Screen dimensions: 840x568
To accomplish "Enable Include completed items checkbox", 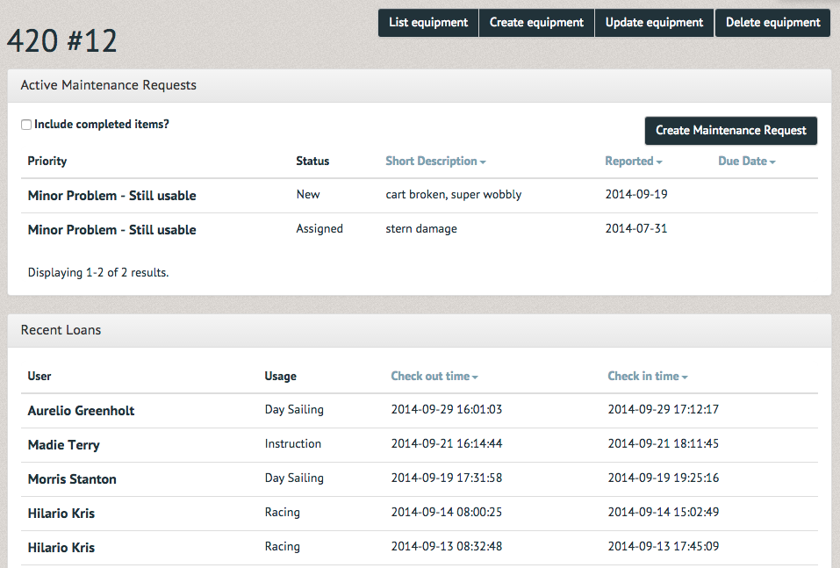I will tap(26, 125).
